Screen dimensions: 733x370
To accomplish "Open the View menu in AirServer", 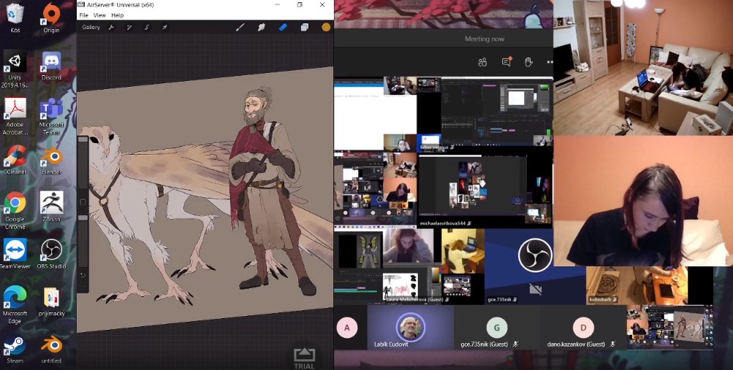I will coord(99,15).
